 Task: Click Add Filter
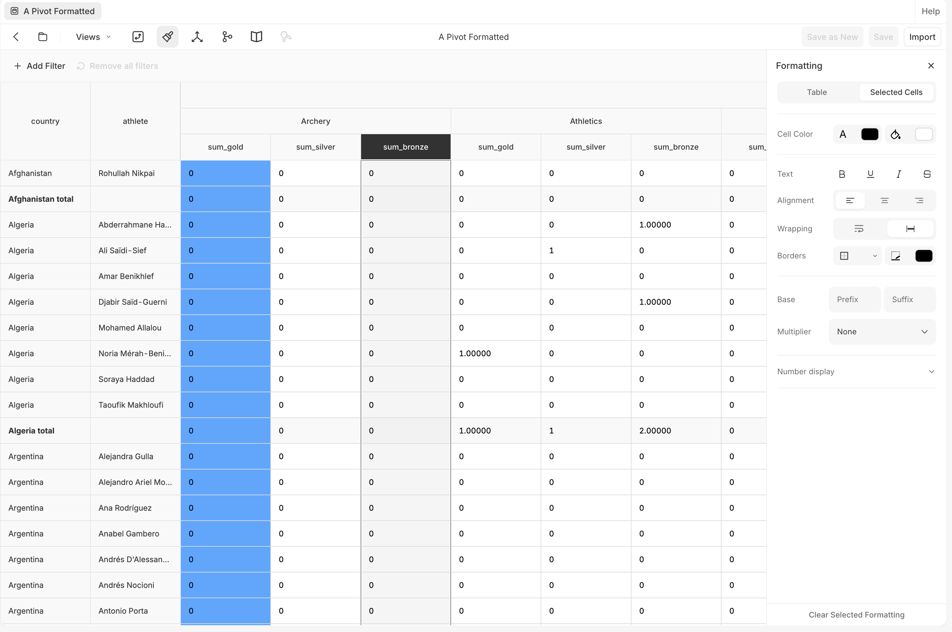coord(40,66)
